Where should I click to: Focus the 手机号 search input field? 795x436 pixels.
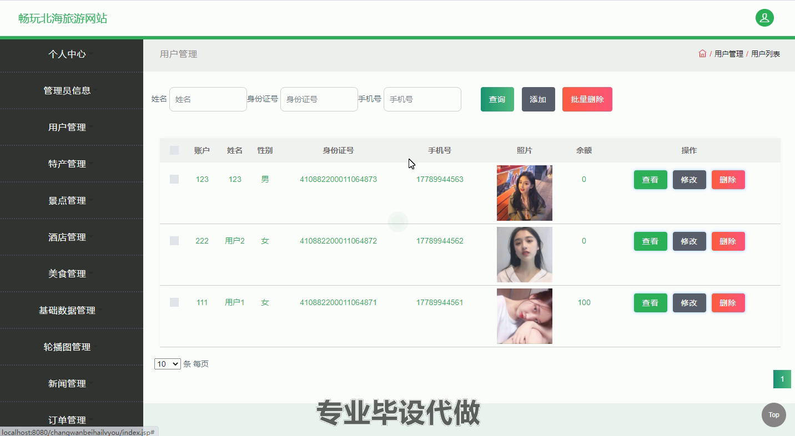click(422, 99)
